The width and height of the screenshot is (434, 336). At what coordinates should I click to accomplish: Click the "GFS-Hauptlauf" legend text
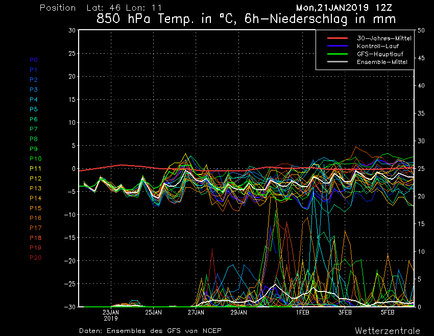(x=380, y=54)
